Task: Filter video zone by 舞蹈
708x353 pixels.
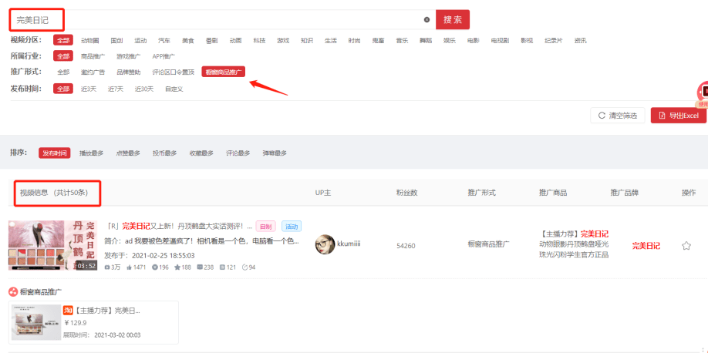Action: [x=426, y=40]
